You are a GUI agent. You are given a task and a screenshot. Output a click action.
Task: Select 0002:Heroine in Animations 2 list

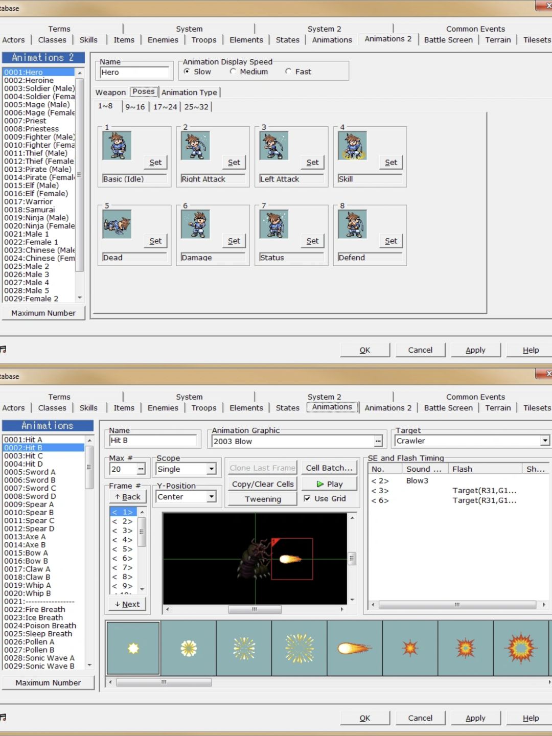(39, 80)
